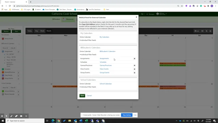Click the plus icon beside Games/Practices feed
Viewport: 218px width, 123px height.
(x=135, y=66)
